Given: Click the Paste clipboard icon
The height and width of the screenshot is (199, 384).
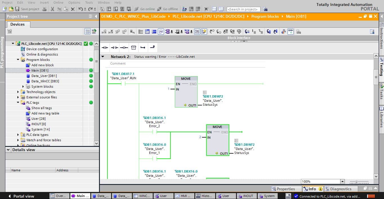Looking at the screenshot, I should point(66,9).
